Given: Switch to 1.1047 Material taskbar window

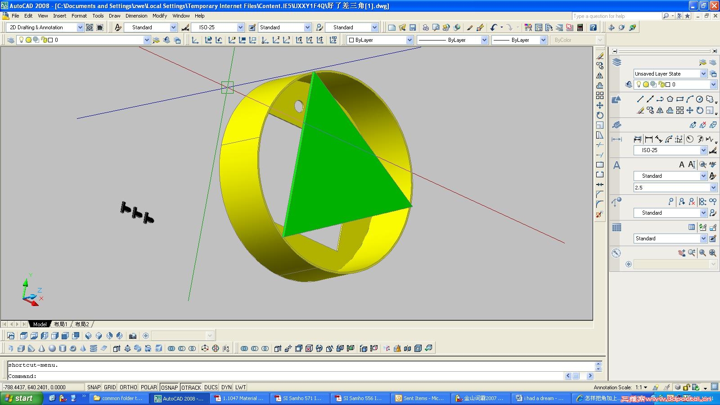Looking at the screenshot, I should (x=239, y=398).
